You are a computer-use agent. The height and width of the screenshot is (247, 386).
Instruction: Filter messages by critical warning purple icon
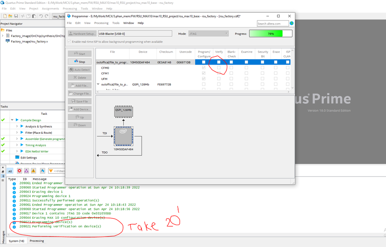(26, 171)
